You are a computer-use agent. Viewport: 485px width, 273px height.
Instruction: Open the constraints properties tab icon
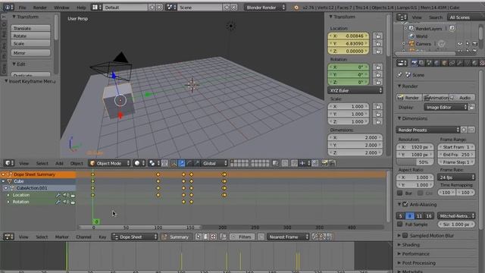click(x=452, y=63)
